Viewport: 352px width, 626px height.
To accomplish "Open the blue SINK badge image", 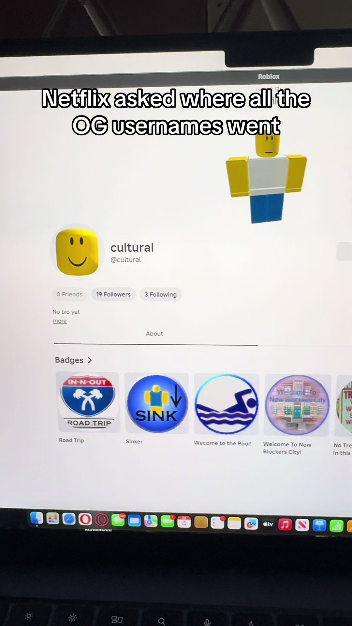I will [x=157, y=404].
